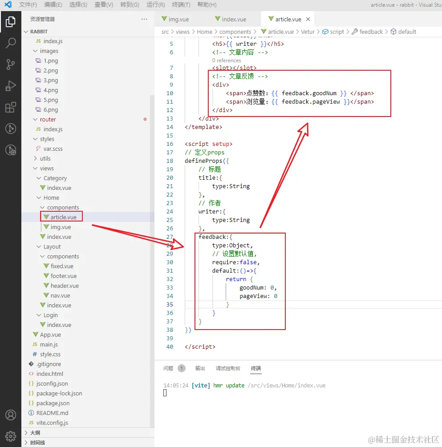The width and height of the screenshot is (442, 447).
Task: Open the Manage gear icon
Action: [x=11, y=436]
